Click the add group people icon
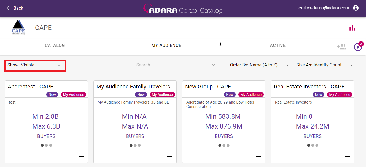The image size is (366, 167). [341, 47]
